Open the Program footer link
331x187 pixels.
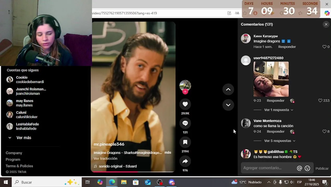[x=13, y=159]
